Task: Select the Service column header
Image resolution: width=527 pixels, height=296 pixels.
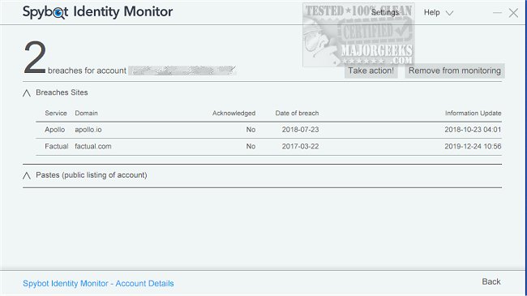Action: [x=56, y=113]
